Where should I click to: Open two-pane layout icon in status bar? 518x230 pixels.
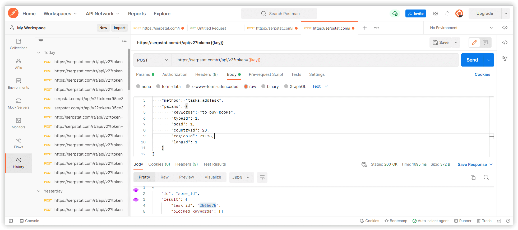tap(499, 221)
